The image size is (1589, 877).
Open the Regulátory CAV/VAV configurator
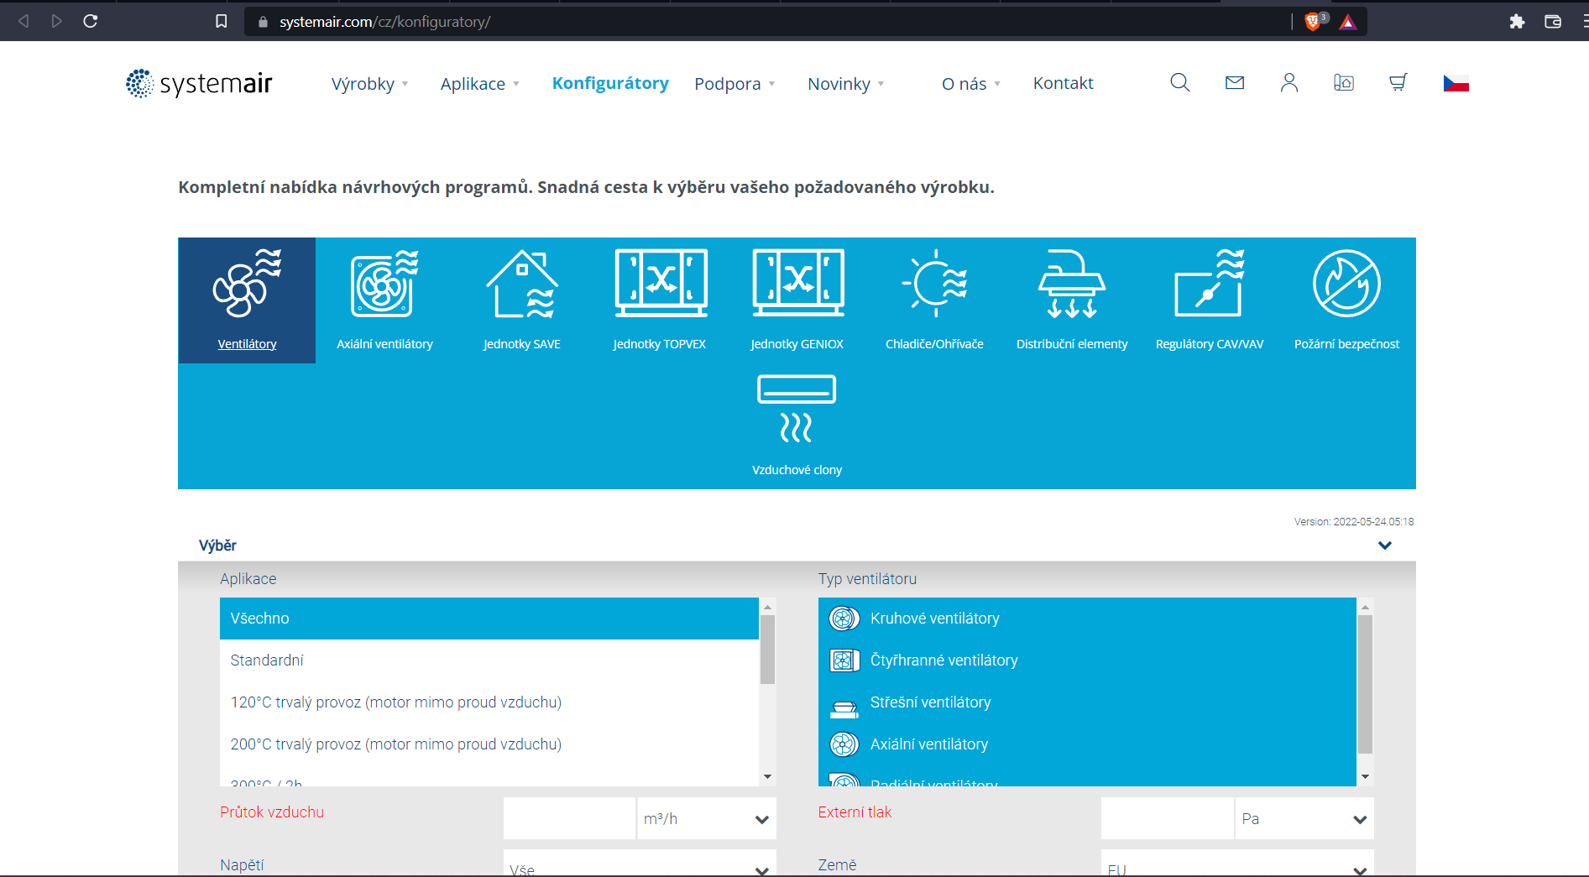point(1210,300)
